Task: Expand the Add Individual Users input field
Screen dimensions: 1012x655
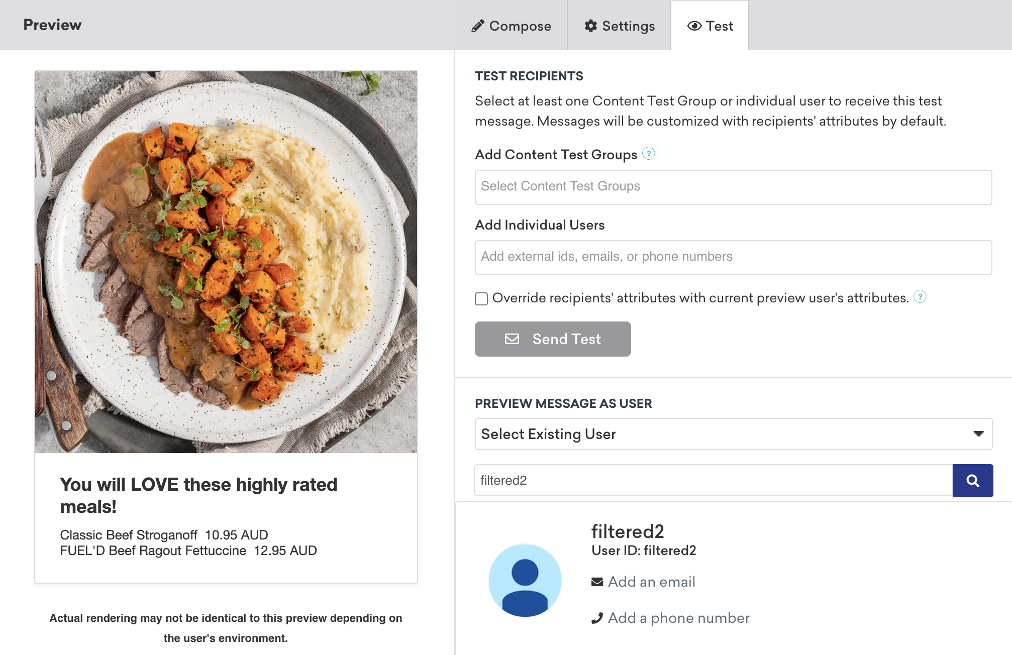Action: (x=733, y=257)
